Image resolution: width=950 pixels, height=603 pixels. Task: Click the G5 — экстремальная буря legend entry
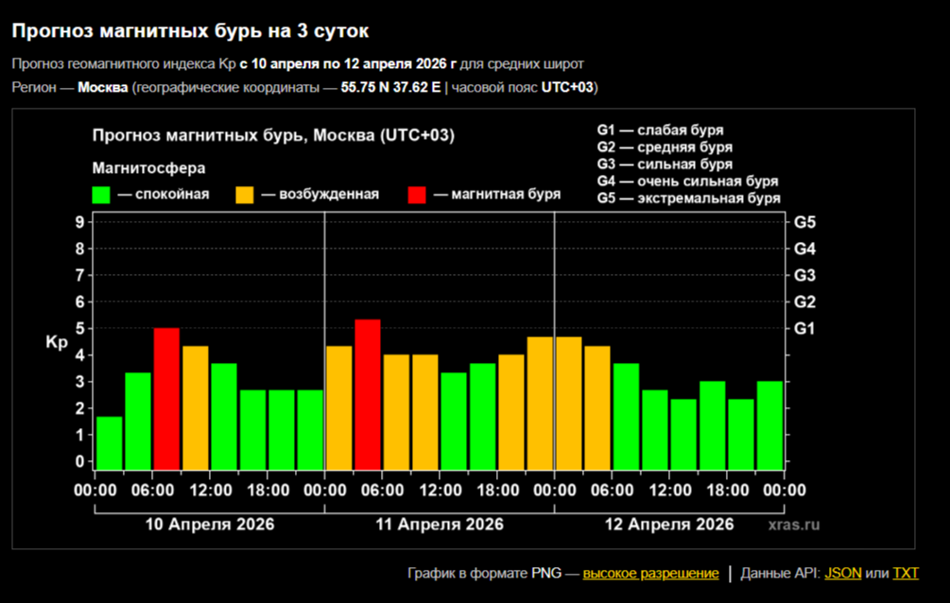click(688, 198)
